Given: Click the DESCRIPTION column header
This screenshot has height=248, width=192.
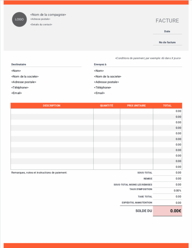Looking at the screenshot, I should [52, 106].
